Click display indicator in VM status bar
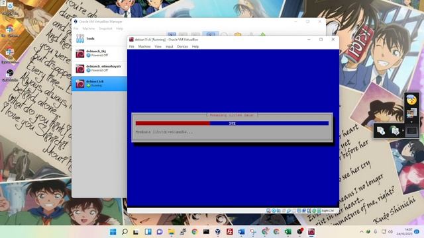Screen dimensions: 424x238 [x=299, y=210]
